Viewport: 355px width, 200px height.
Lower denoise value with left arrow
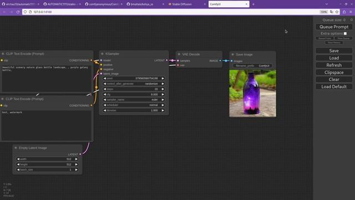point(105,111)
